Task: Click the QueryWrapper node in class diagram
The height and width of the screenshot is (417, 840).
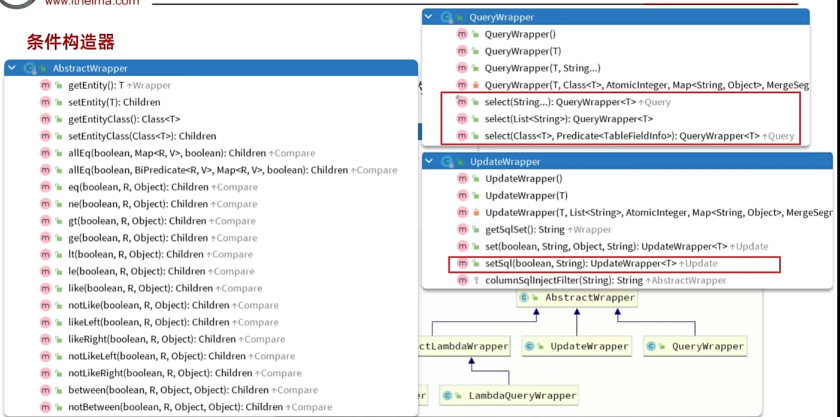Action: click(696, 346)
